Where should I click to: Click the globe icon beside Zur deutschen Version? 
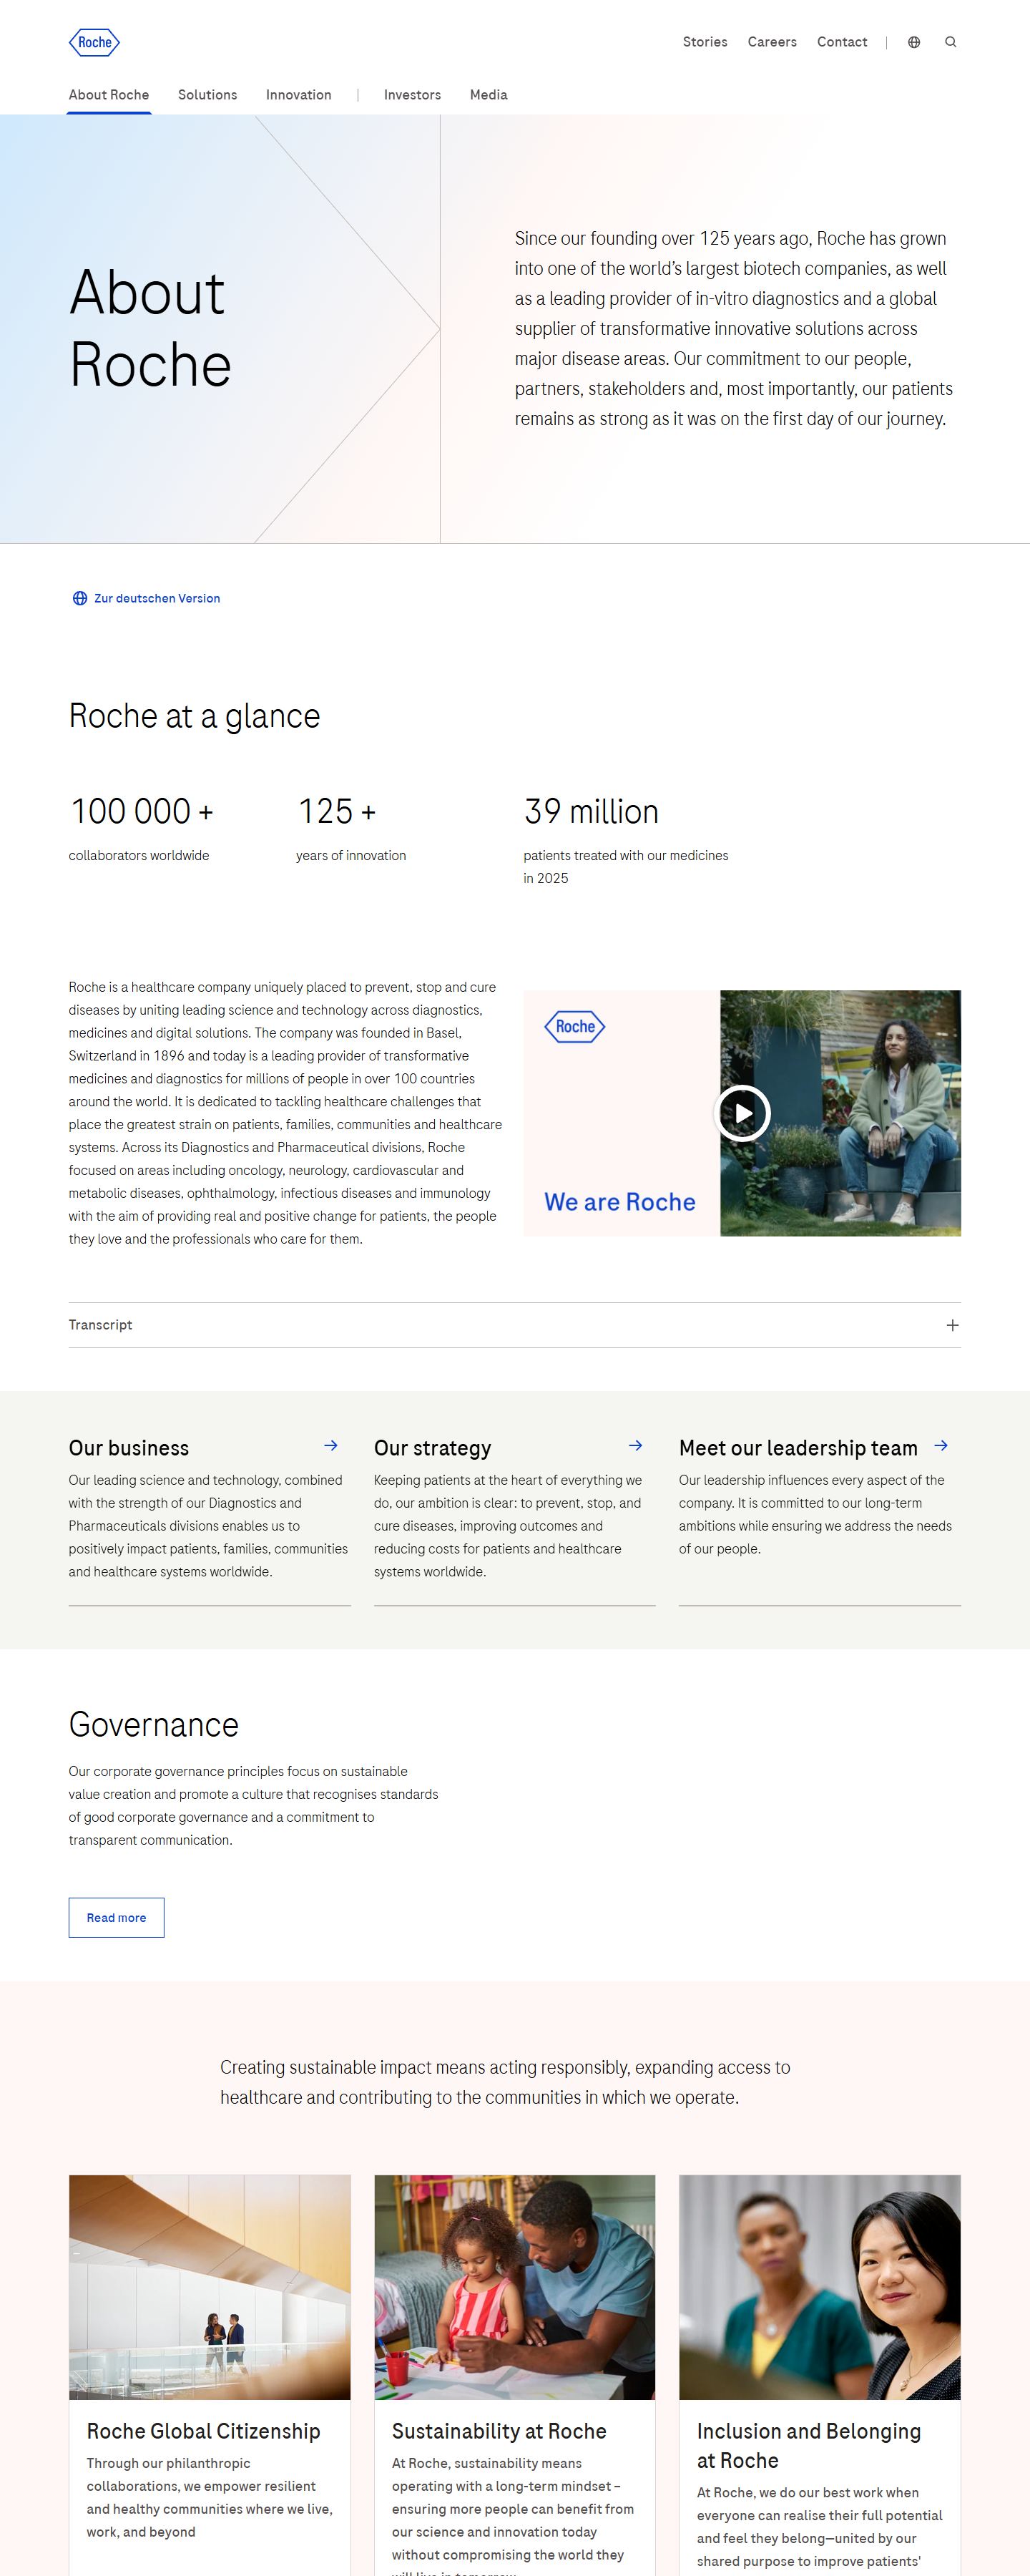point(80,598)
